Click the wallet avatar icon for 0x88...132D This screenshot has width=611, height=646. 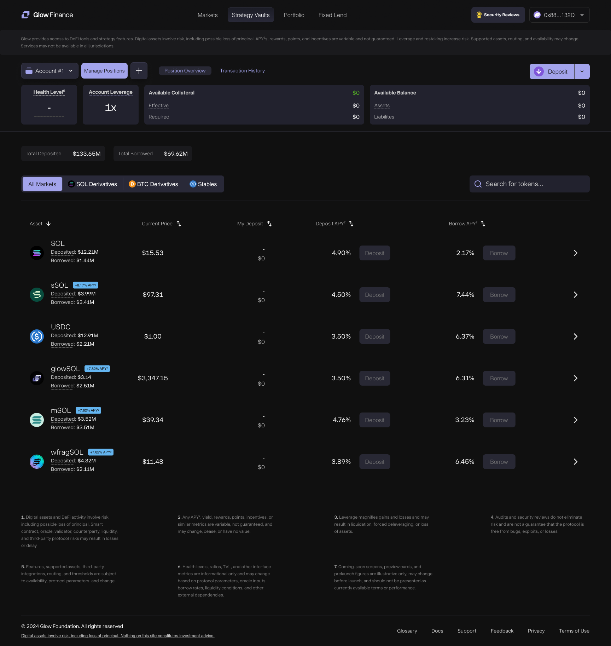(x=537, y=15)
